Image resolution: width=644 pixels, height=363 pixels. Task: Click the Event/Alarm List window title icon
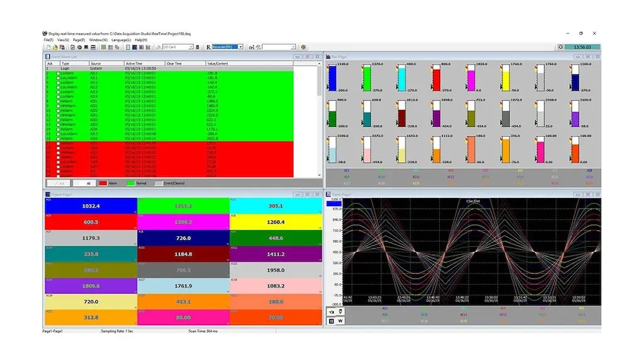click(48, 57)
